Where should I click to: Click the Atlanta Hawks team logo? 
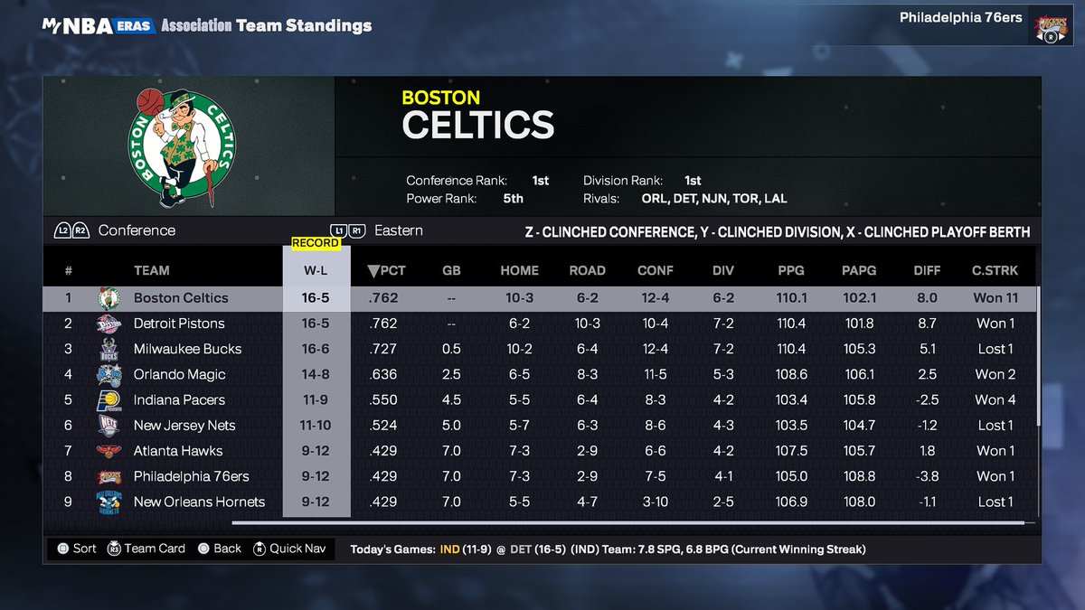point(108,451)
